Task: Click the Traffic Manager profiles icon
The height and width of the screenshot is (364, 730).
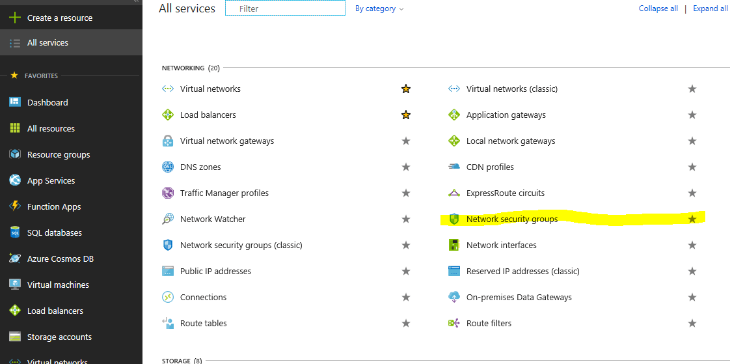Action: click(x=168, y=193)
